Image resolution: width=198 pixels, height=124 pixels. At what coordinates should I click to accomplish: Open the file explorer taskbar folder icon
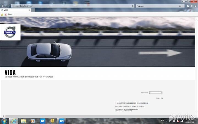coord(23,121)
